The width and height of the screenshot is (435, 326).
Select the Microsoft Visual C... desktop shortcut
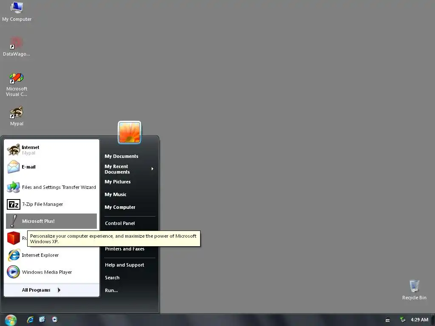point(17,84)
